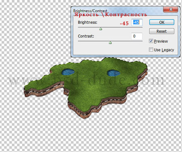Click the left blue pond on the island
182x152 pixels.
(x=68, y=72)
